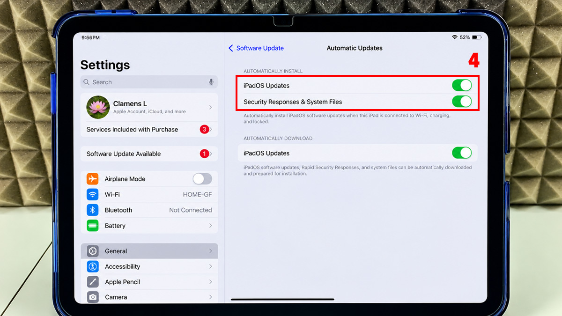Image resolution: width=562 pixels, height=316 pixels.
Task: Open Clamens L Apple Account
Action: [x=149, y=107]
